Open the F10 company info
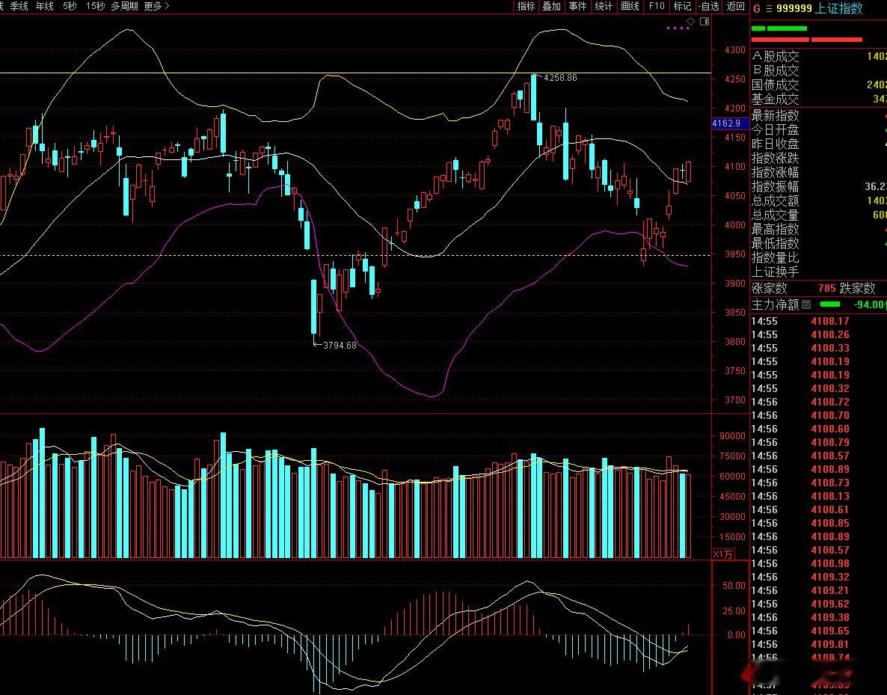The height and width of the screenshot is (695, 887). (x=656, y=6)
